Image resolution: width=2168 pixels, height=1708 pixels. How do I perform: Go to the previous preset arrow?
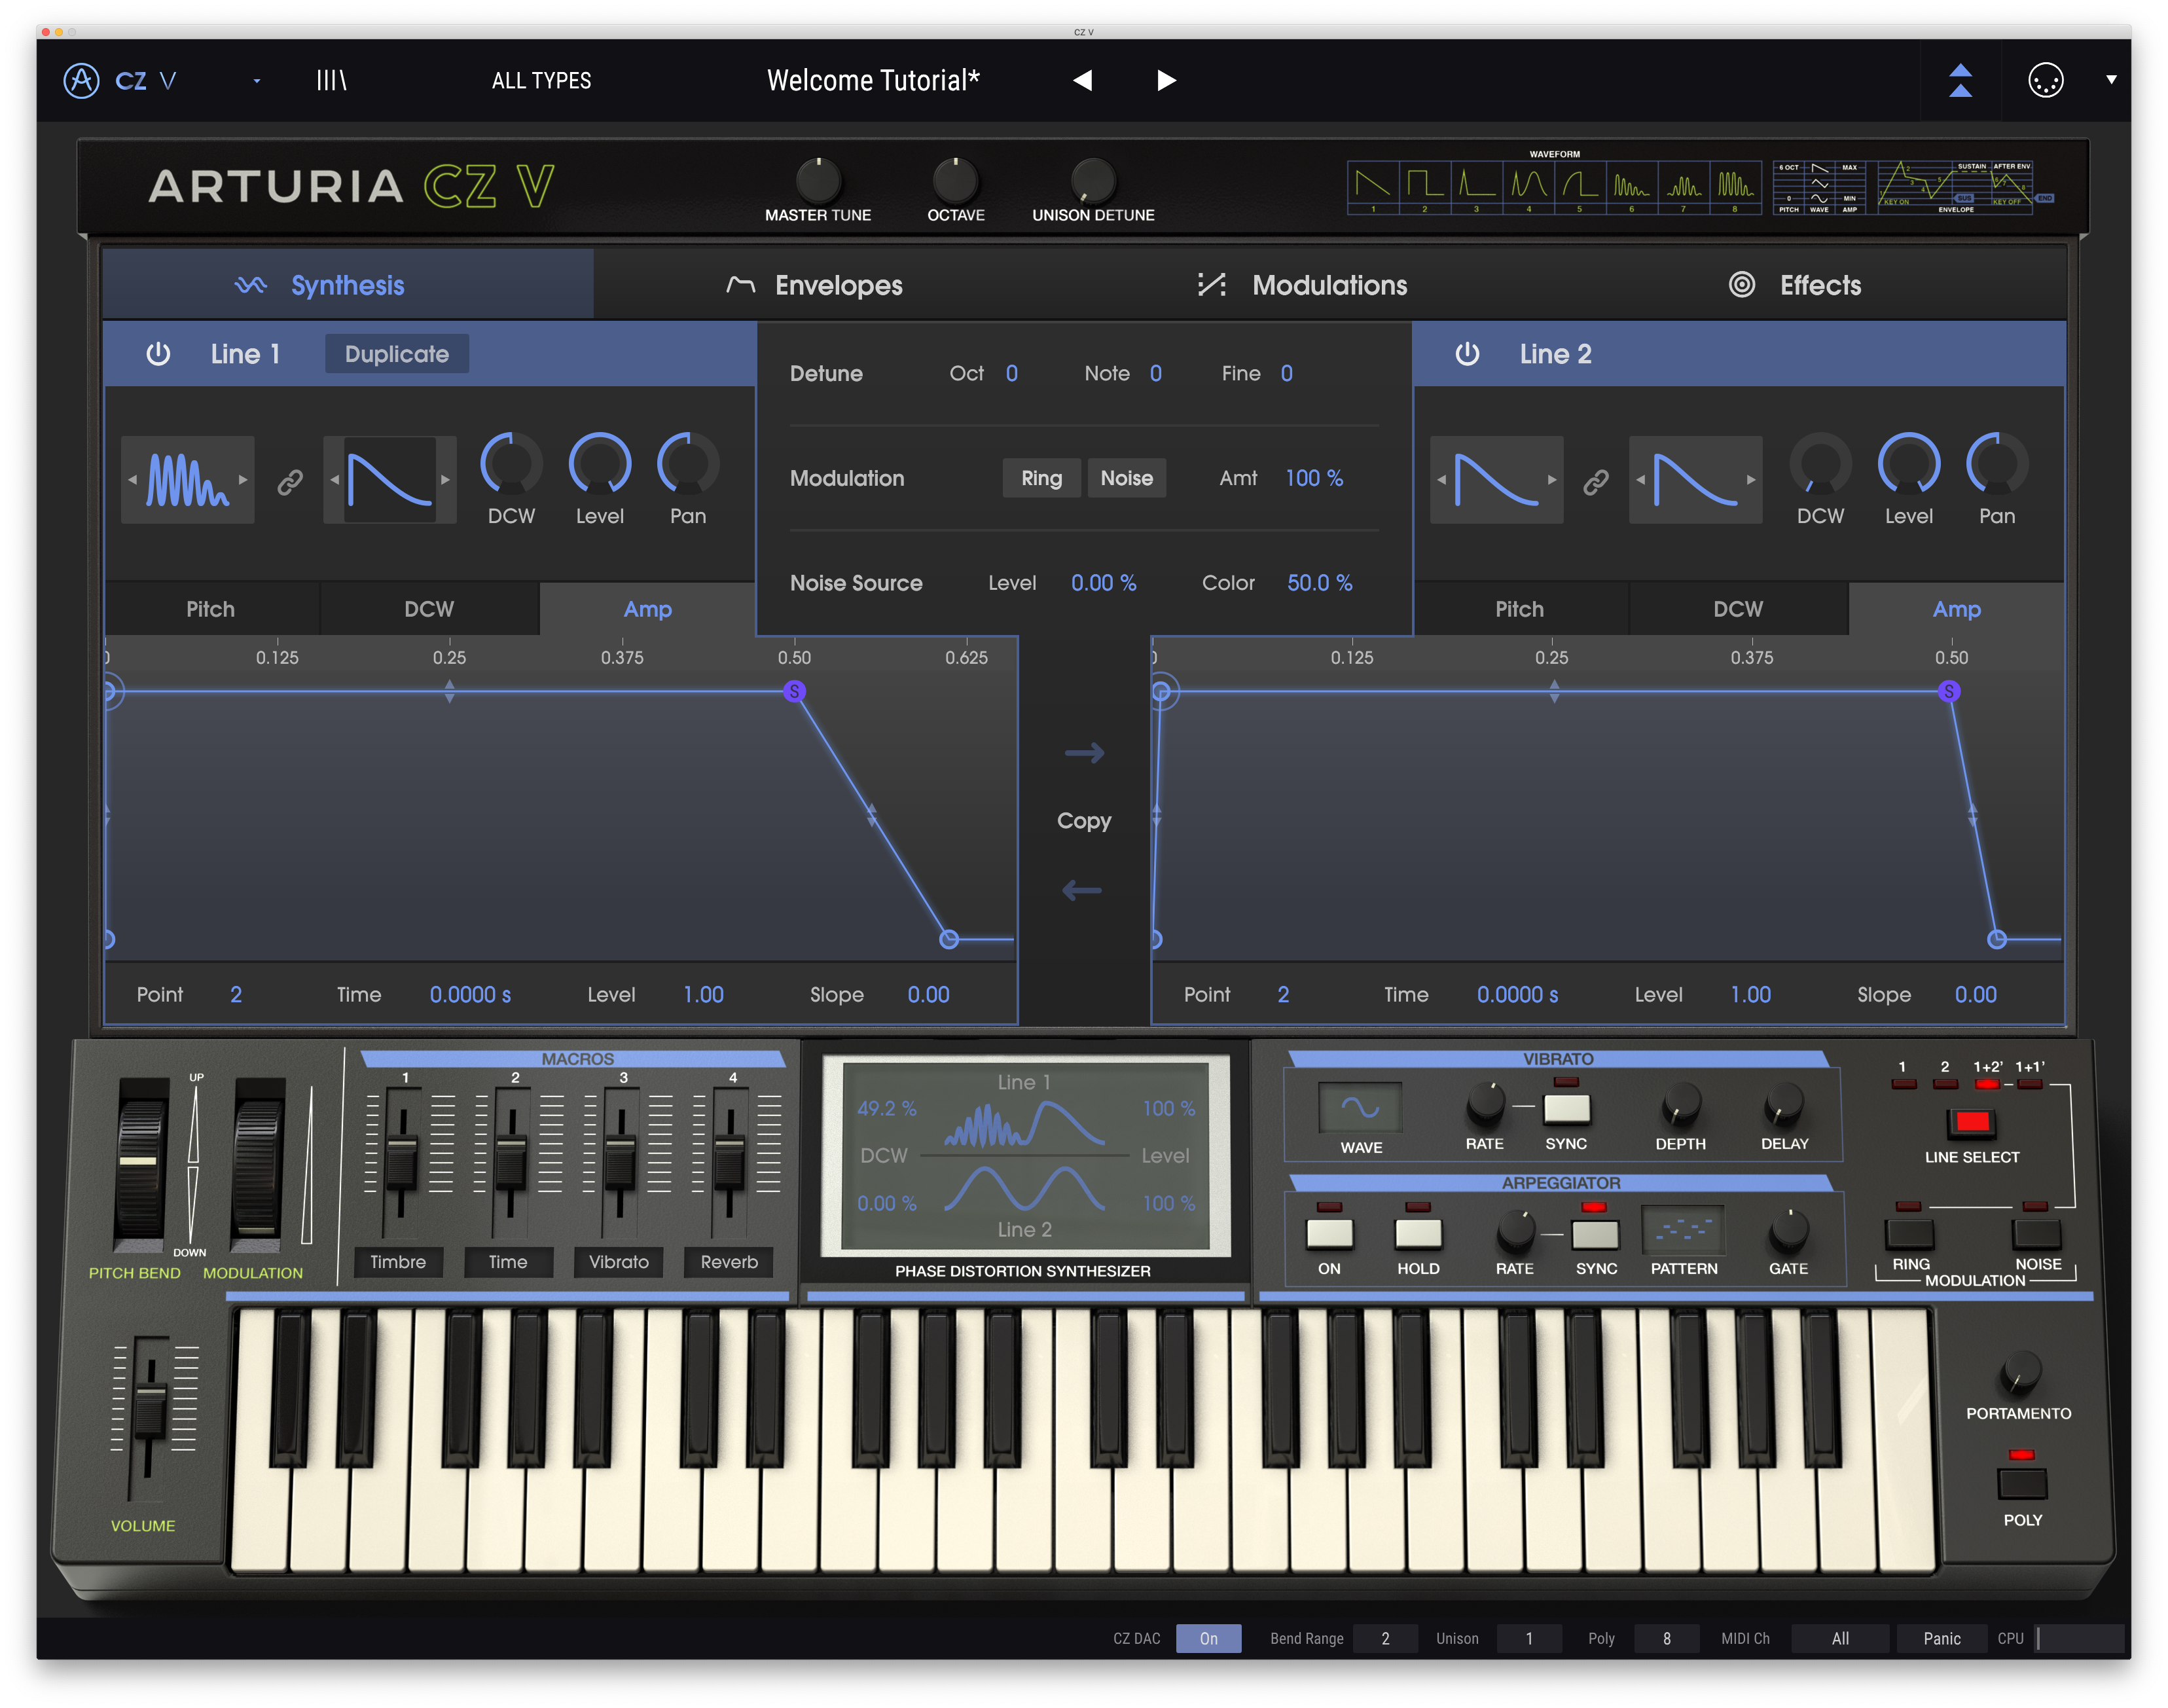click(1082, 80)
